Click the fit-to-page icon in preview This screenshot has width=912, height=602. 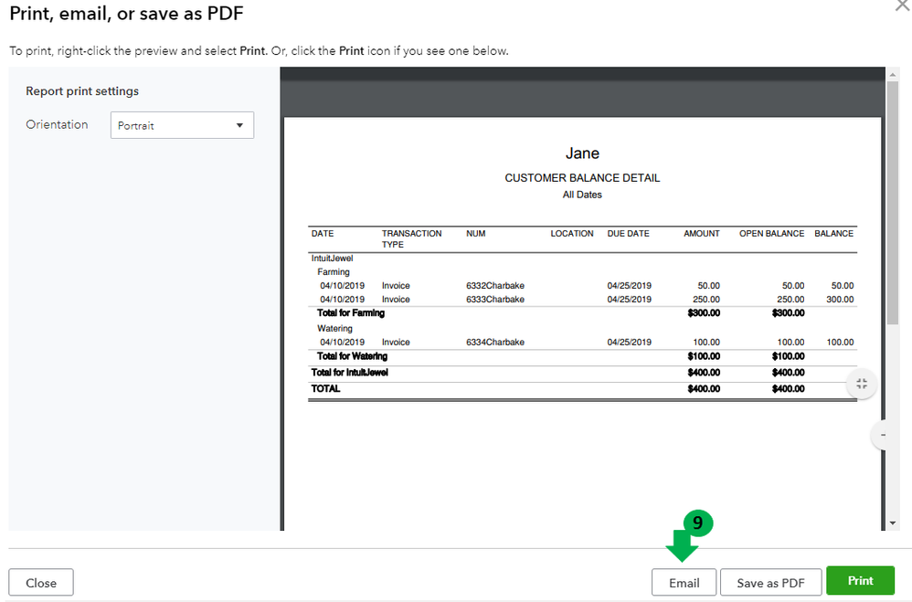[862, 384]
